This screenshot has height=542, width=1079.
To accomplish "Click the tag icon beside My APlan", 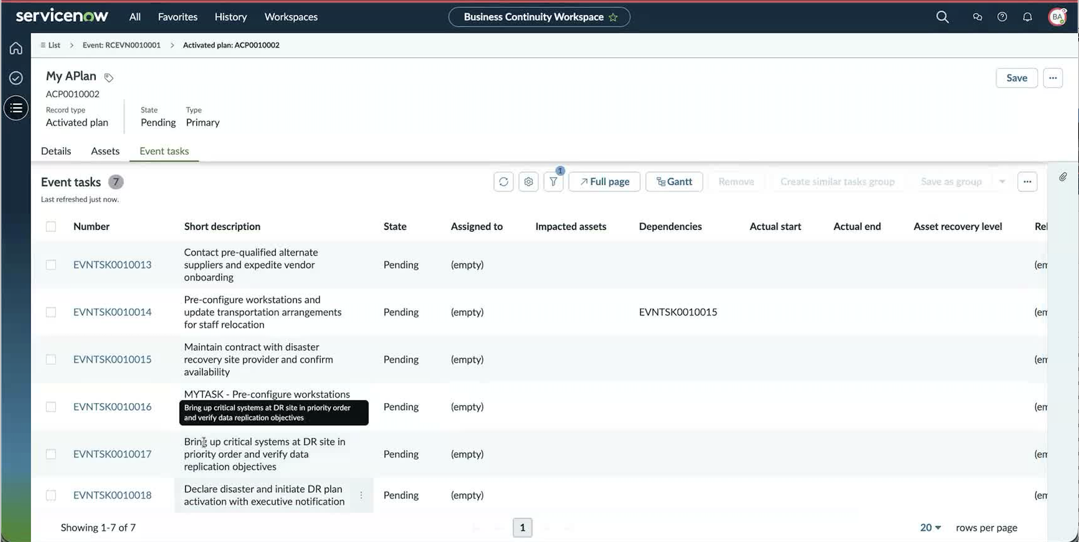I will tap(109, 78).
